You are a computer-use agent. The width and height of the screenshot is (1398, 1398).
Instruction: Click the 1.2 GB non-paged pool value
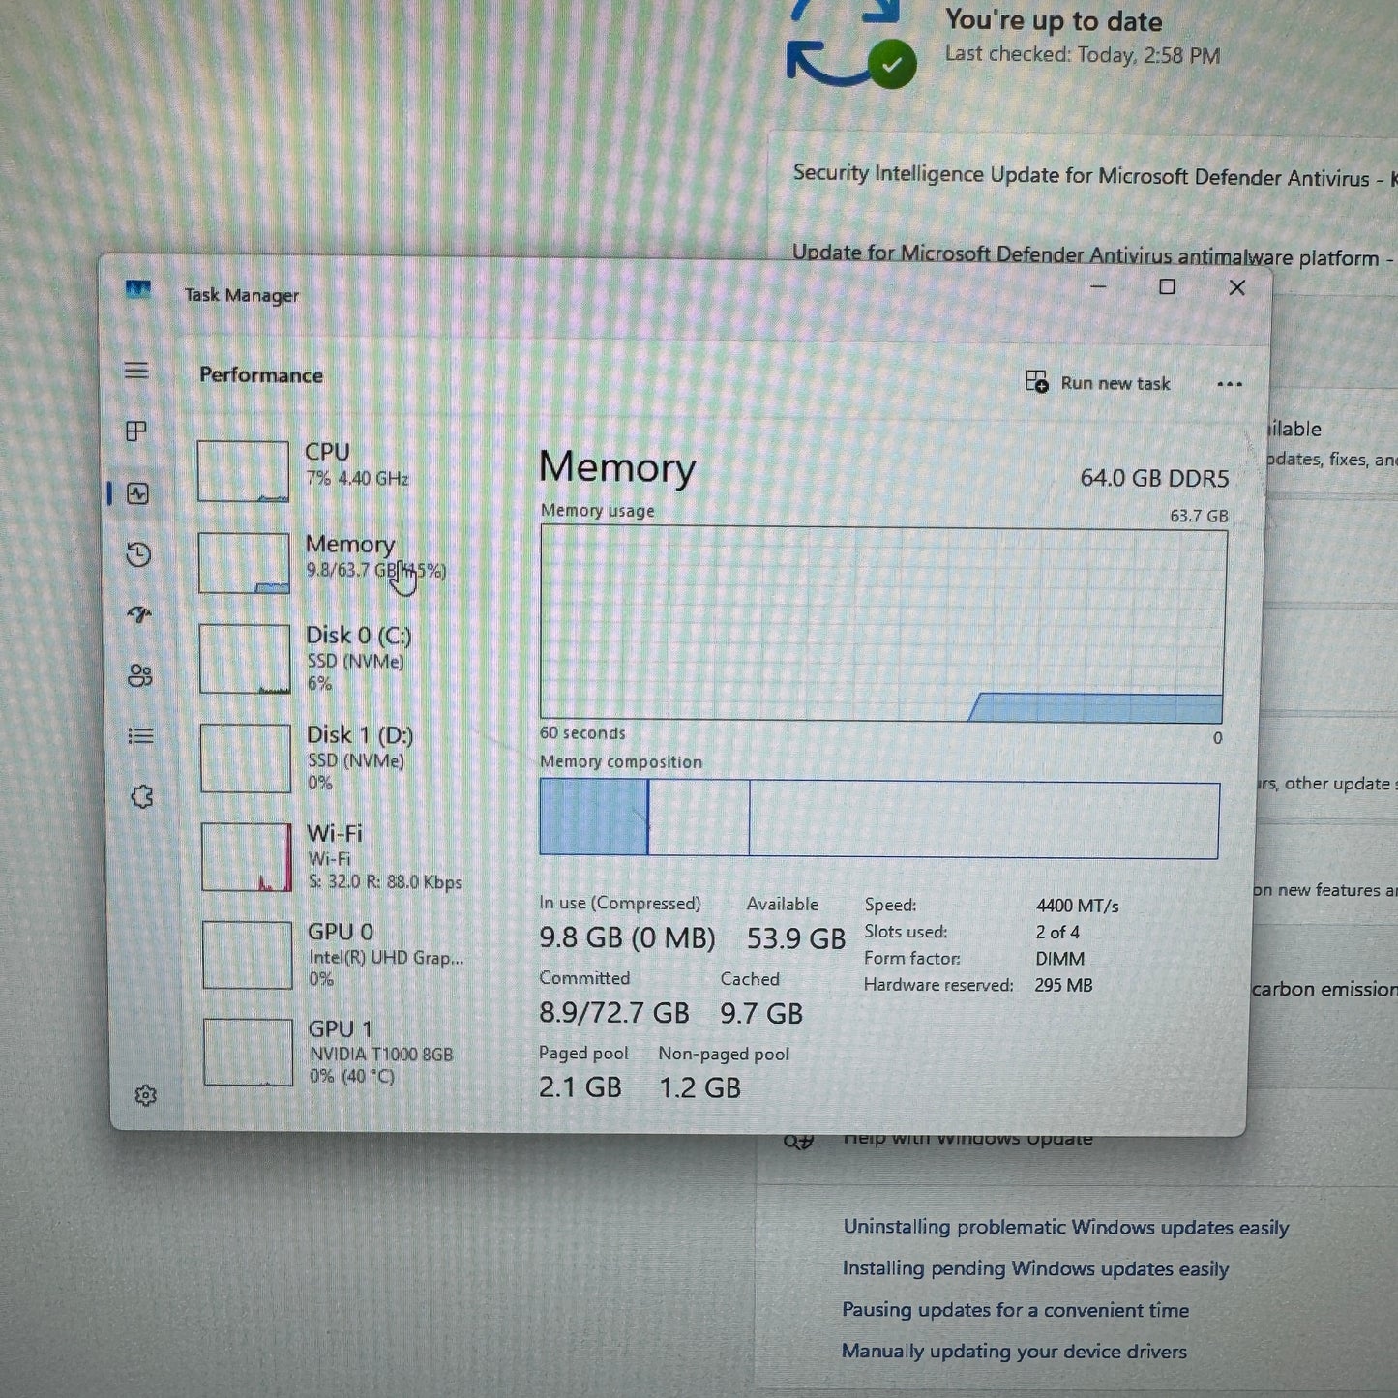pos(699,1088)
